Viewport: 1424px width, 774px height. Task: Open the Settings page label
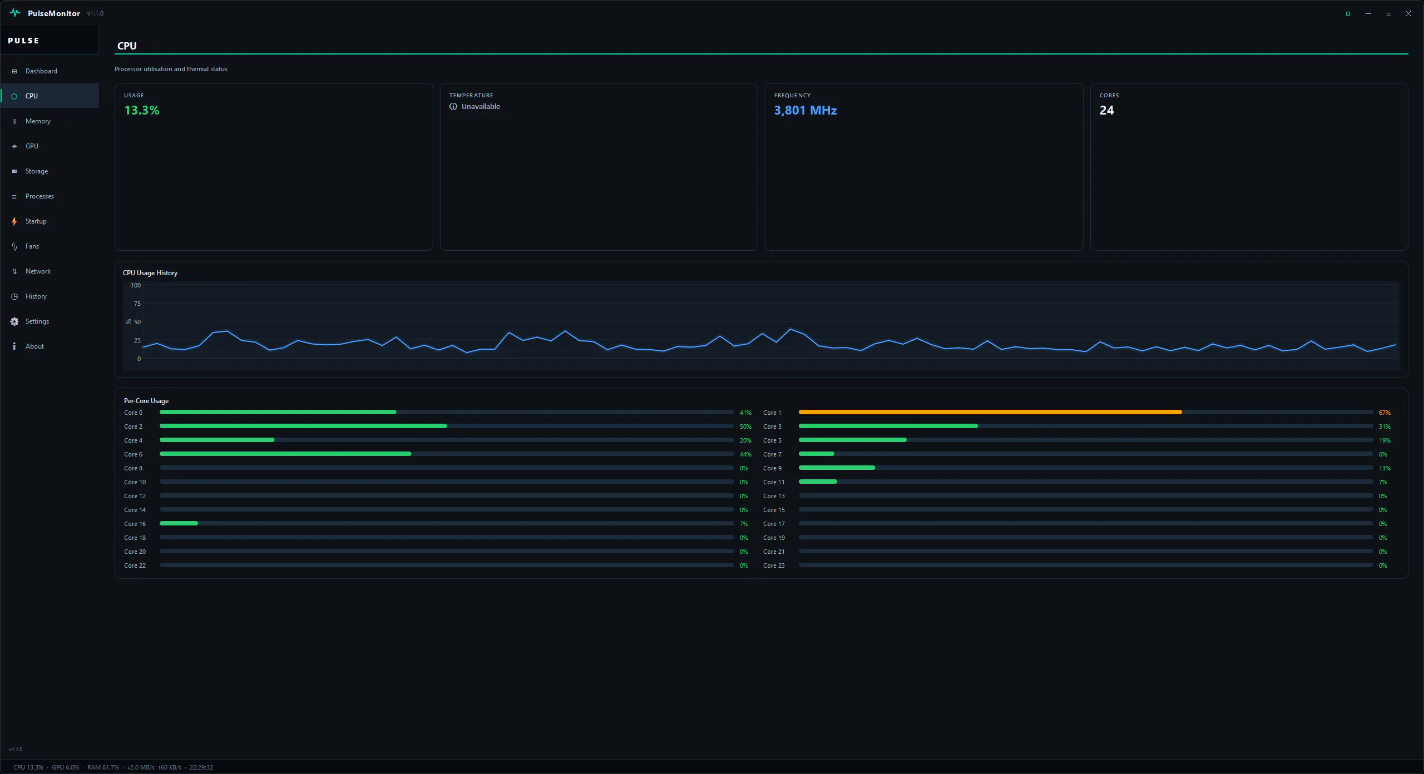(37, 321)
